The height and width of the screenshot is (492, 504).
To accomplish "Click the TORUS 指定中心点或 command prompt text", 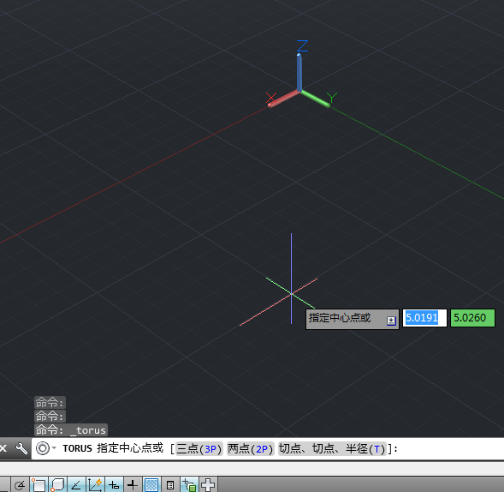I will [x=113, y=448].
